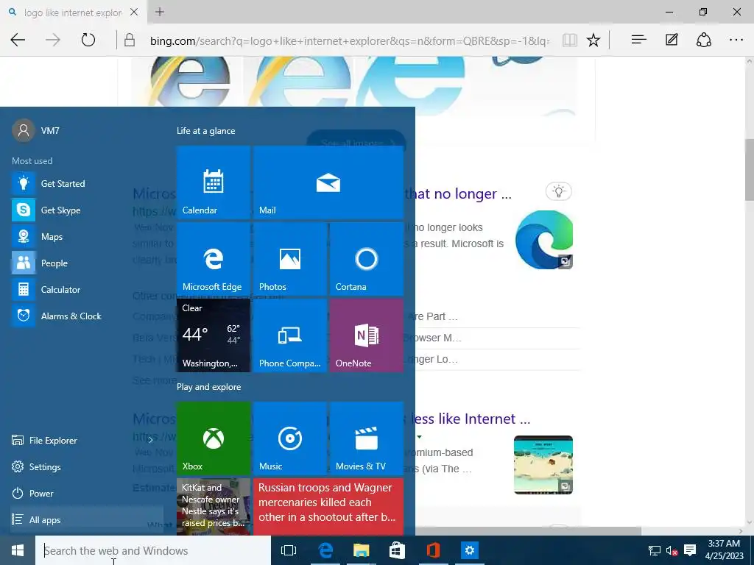Image resolution: width=754 pixels, height=565 pixels.
Task: Go back in Edge browser
Action: [18, 40]
